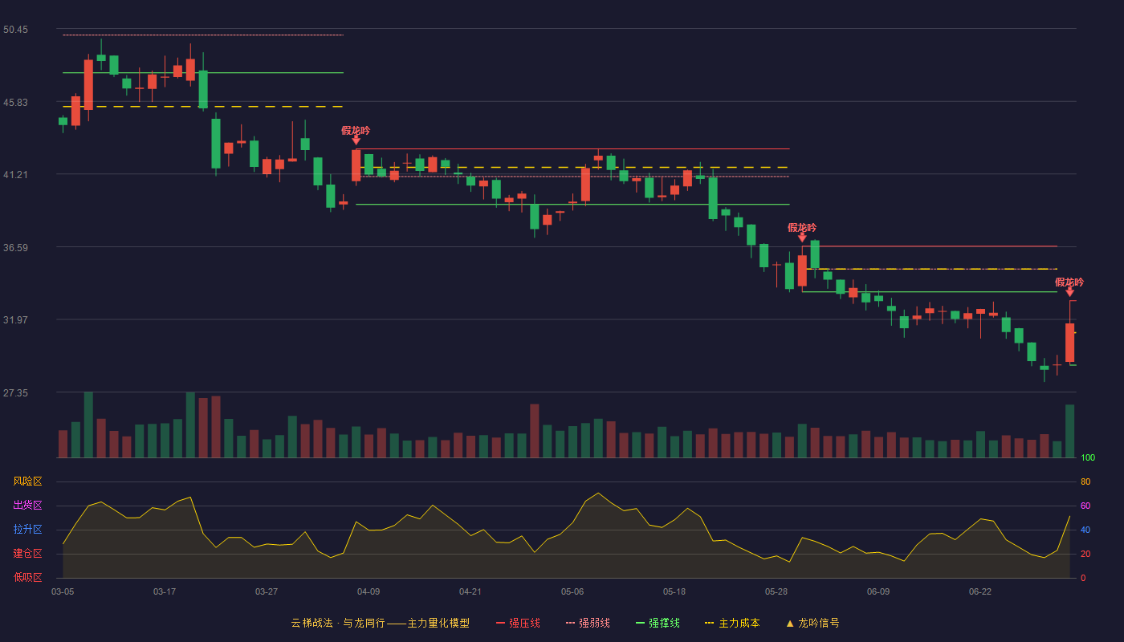
Task: Select the 05-18 date label
Action: point(674,591)
